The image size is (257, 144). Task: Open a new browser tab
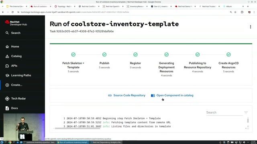tap(248, 6)
